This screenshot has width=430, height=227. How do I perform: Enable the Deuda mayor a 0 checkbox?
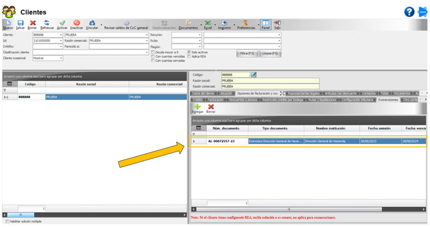[153, 52]
